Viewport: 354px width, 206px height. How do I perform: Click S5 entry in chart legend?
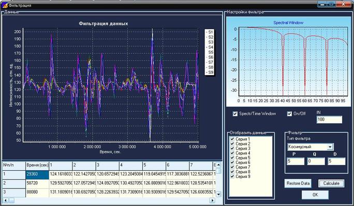point(210,52)
